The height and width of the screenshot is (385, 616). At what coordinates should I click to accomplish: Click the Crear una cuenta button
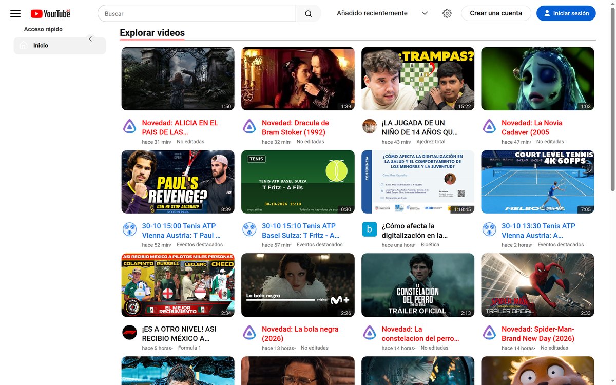click(x=496, y=13)
